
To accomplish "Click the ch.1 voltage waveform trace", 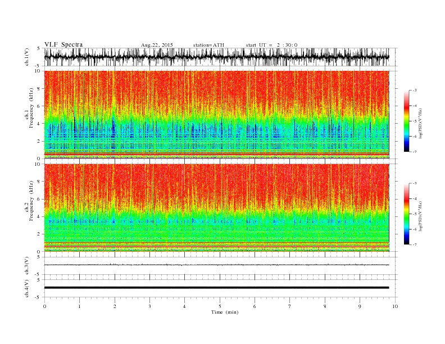I will 216,57.
